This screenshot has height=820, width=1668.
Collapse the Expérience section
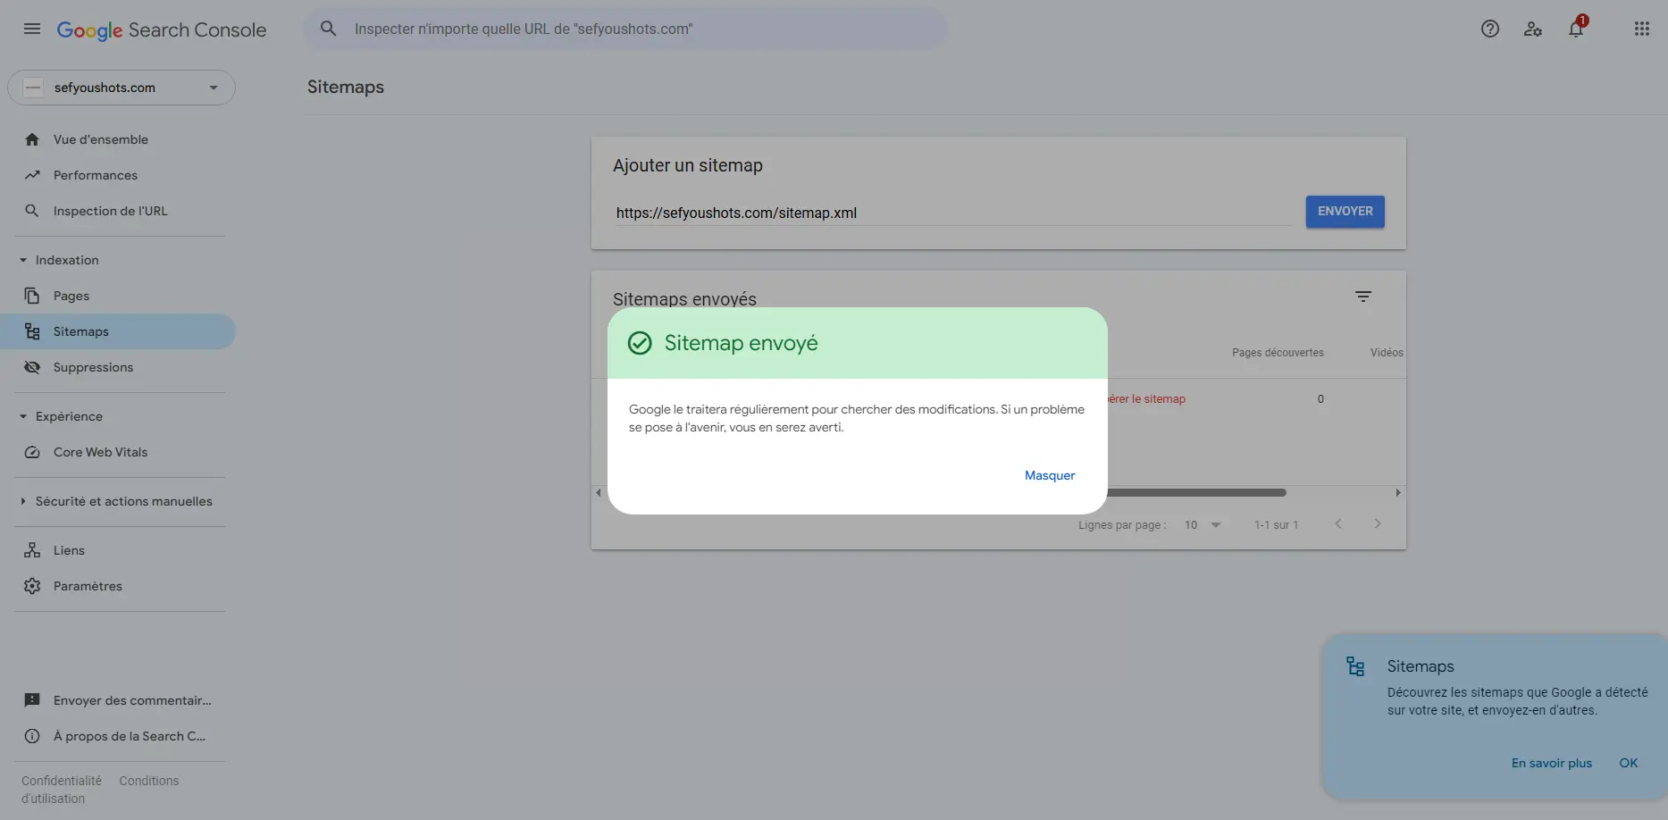pos(23,416)
